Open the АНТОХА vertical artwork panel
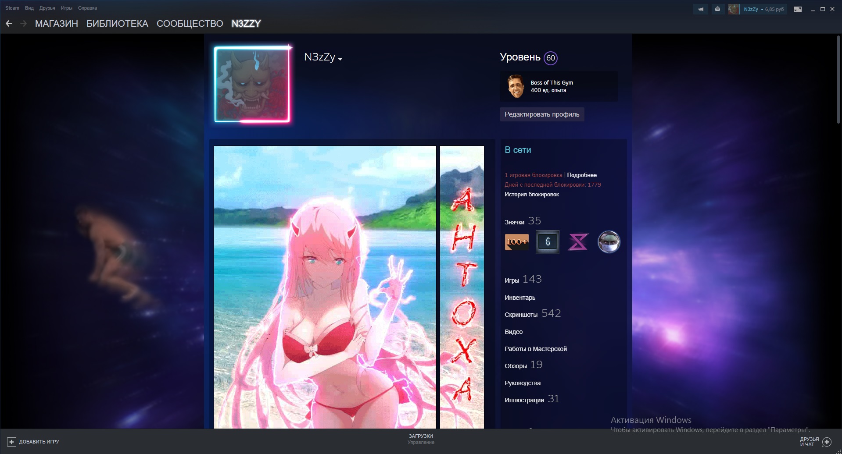The image size is (842, 454). [462, 287]
